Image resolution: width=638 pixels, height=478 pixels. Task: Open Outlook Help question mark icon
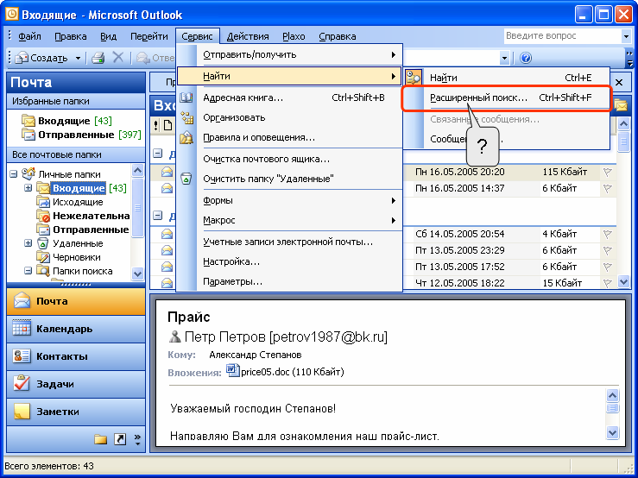(x=525, y=58)
